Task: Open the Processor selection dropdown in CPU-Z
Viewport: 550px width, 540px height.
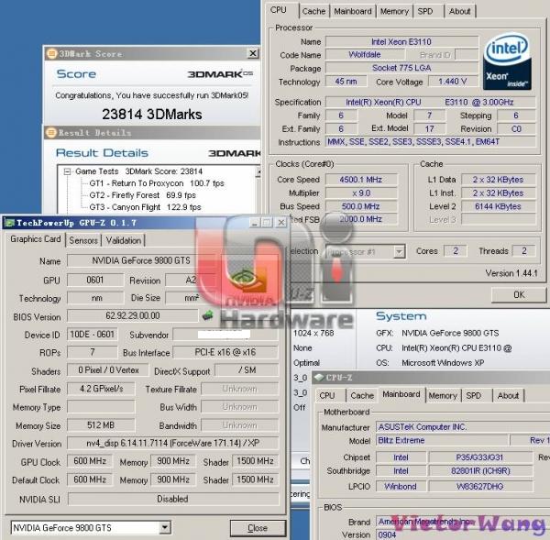Action: point(399,251)
